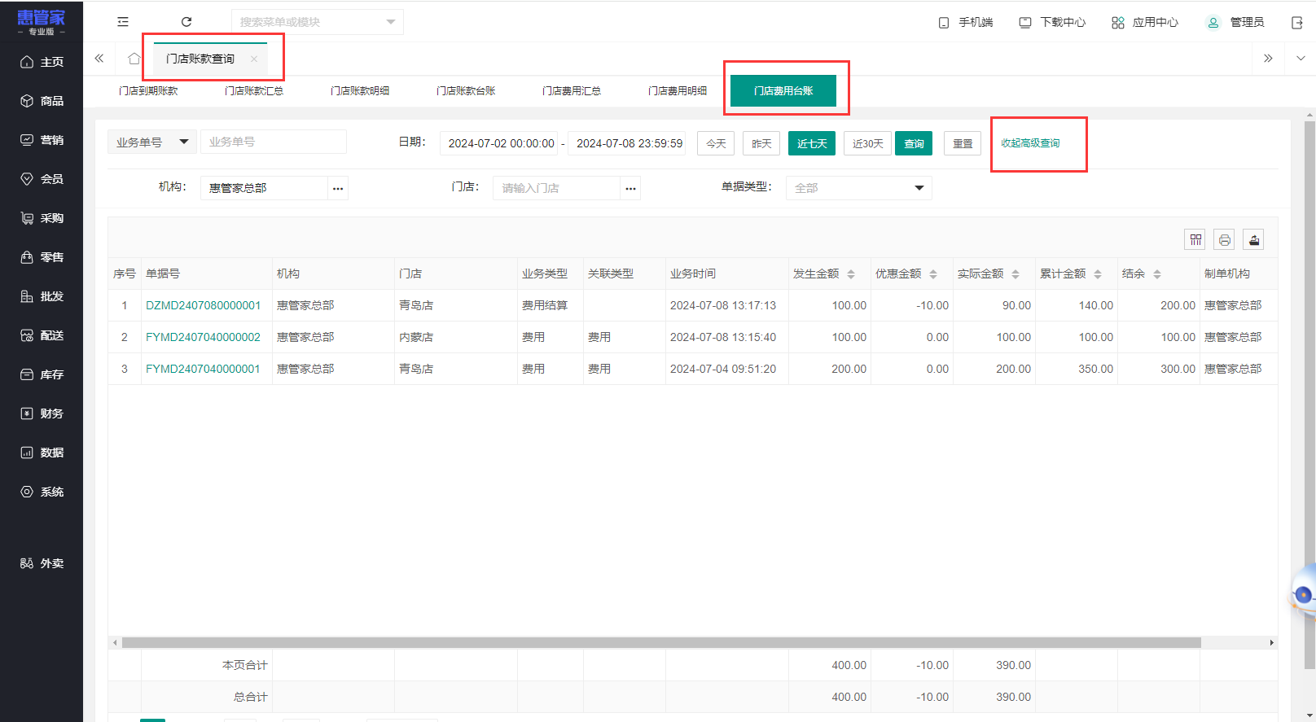Toggle the sidebar collapse hamburger icon

pyautogui.click(x=123, y=22)
